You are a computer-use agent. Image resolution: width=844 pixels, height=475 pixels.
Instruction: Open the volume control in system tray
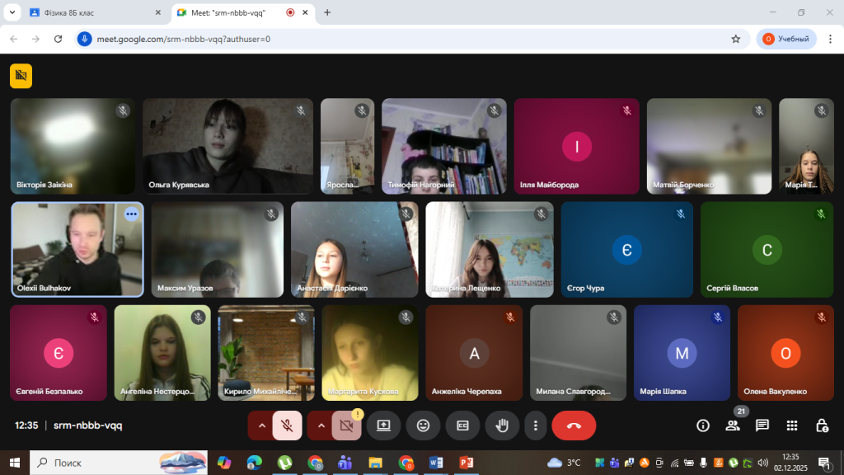pos(762,463)
